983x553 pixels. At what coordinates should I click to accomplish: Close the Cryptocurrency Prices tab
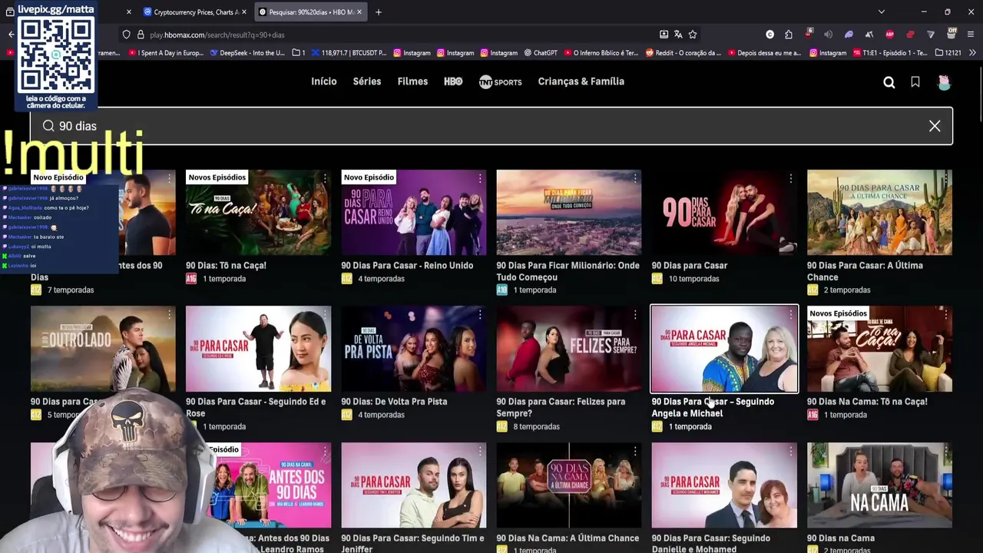[x=244, y=12]
